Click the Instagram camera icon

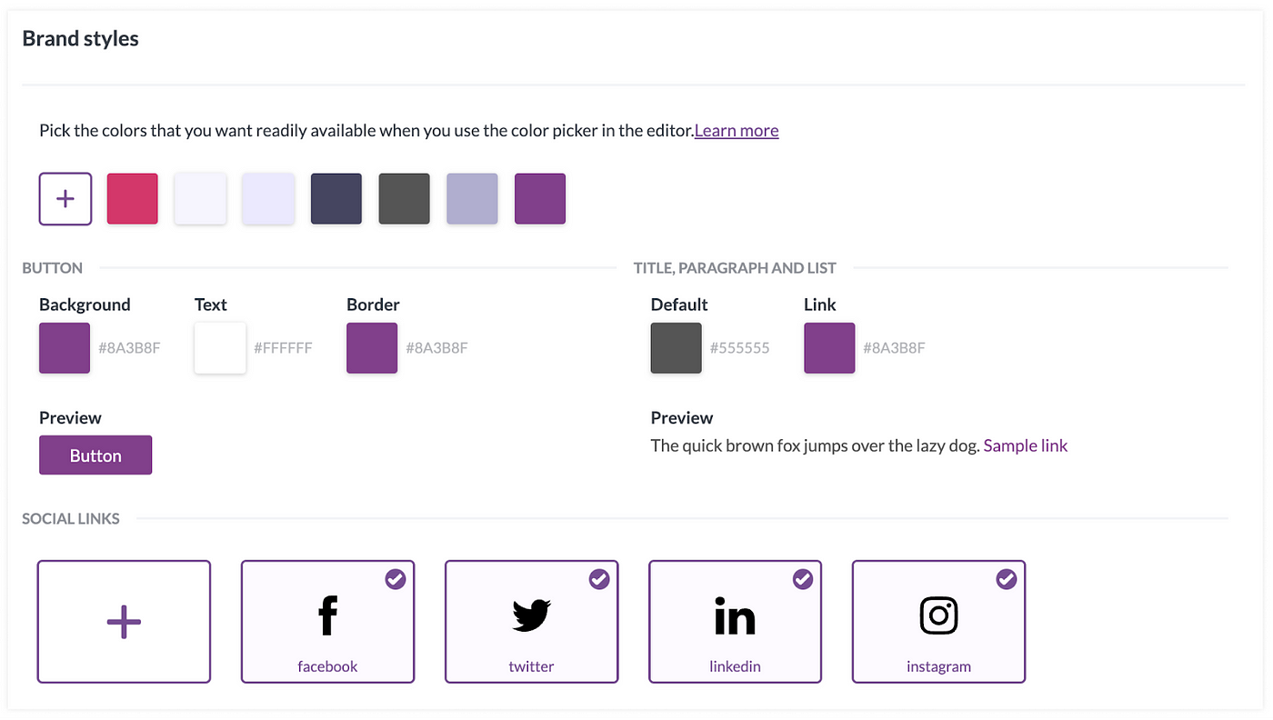[x=938, y=615]
